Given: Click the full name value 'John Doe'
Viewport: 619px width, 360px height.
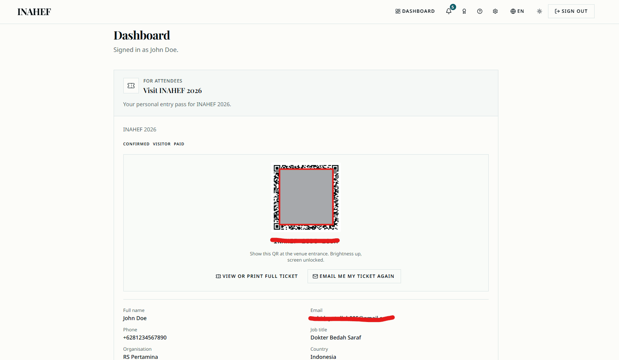Looking at the screenshot, I should (x=135, y=319).
